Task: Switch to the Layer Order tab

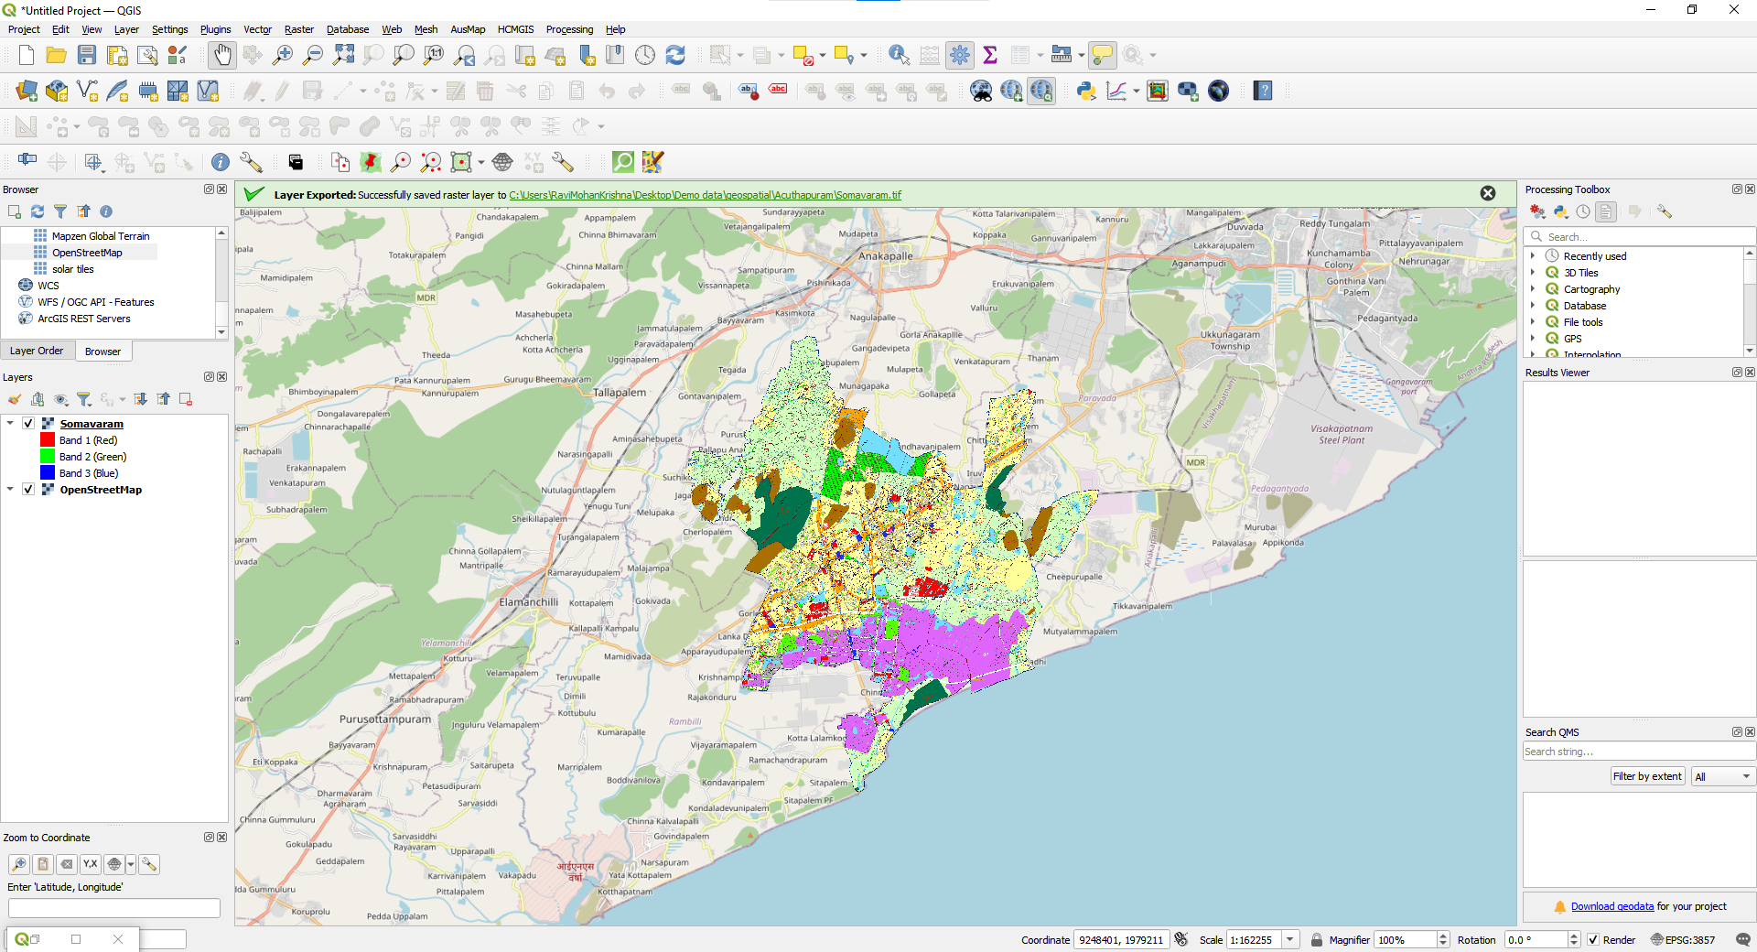Action: 37,351
